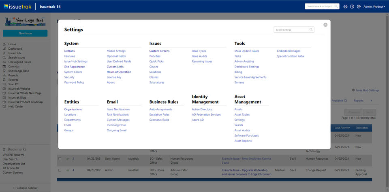Image resolution: width=389 pixels, height=192 pixels.
Task: Open Software Purchases link
Action: [x=247, y=135]
